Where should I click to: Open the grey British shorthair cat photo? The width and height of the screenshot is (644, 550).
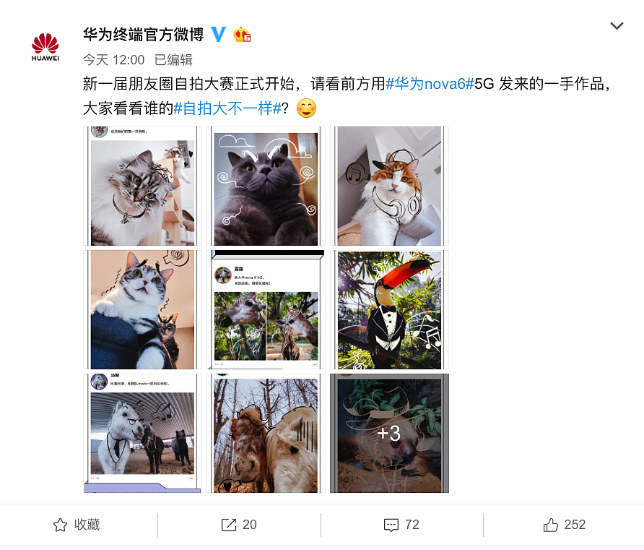pos(266,186)
